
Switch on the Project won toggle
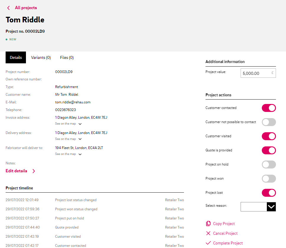click(269, 178)
